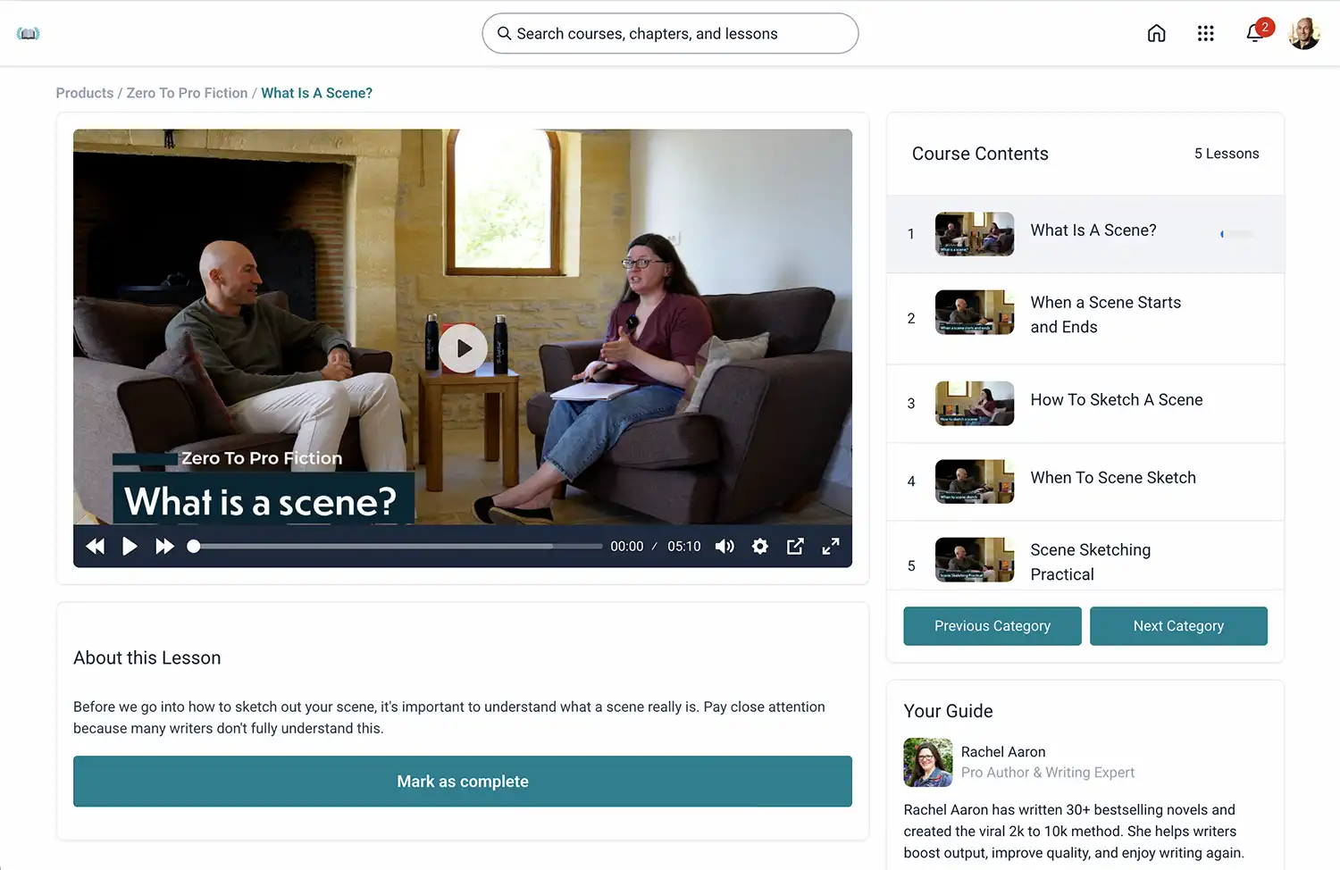The image size is (1340, 870).
Task: Enter fullscreen video mode
Action: [831, 547]
